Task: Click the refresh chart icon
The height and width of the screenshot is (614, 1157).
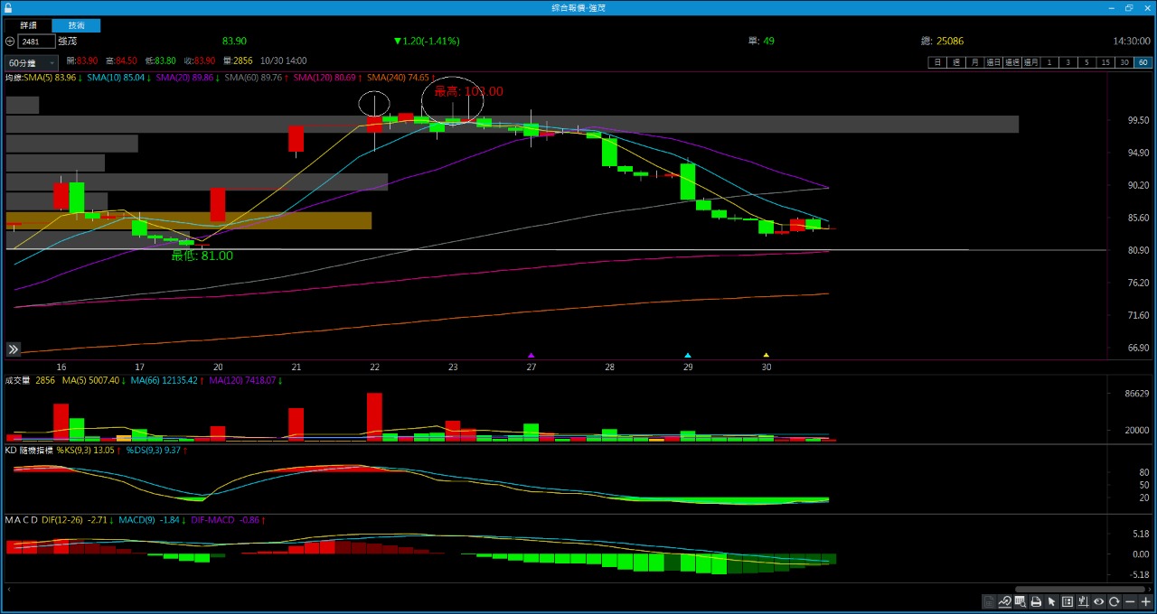Action: point(1115,602)
